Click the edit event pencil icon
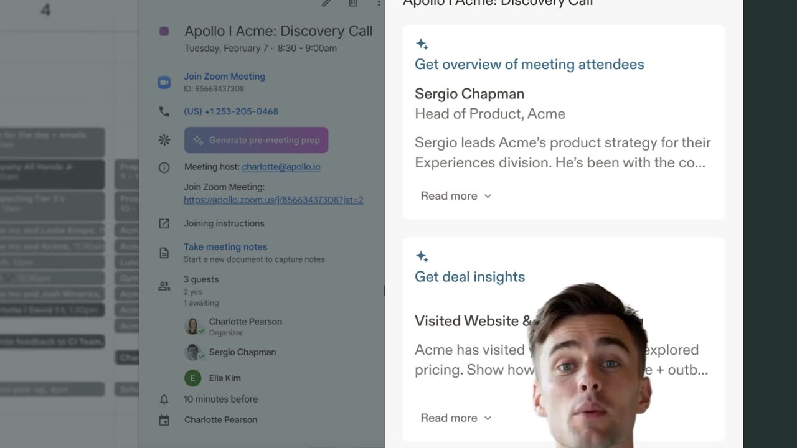797x448 pixels. (x=326, y=3)
